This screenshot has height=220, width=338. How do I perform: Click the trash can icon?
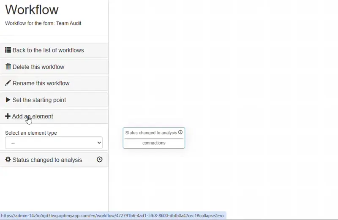pyautogui.click(x=8, y=66)
